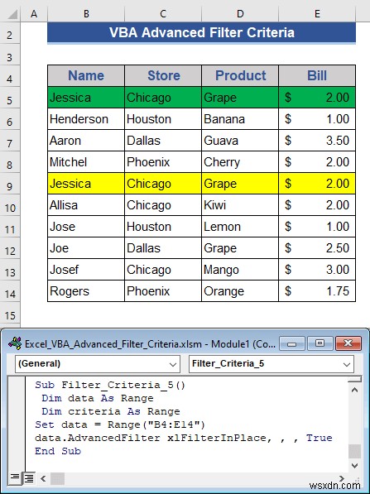Close the Module1 code window

(x=348, y=343)
